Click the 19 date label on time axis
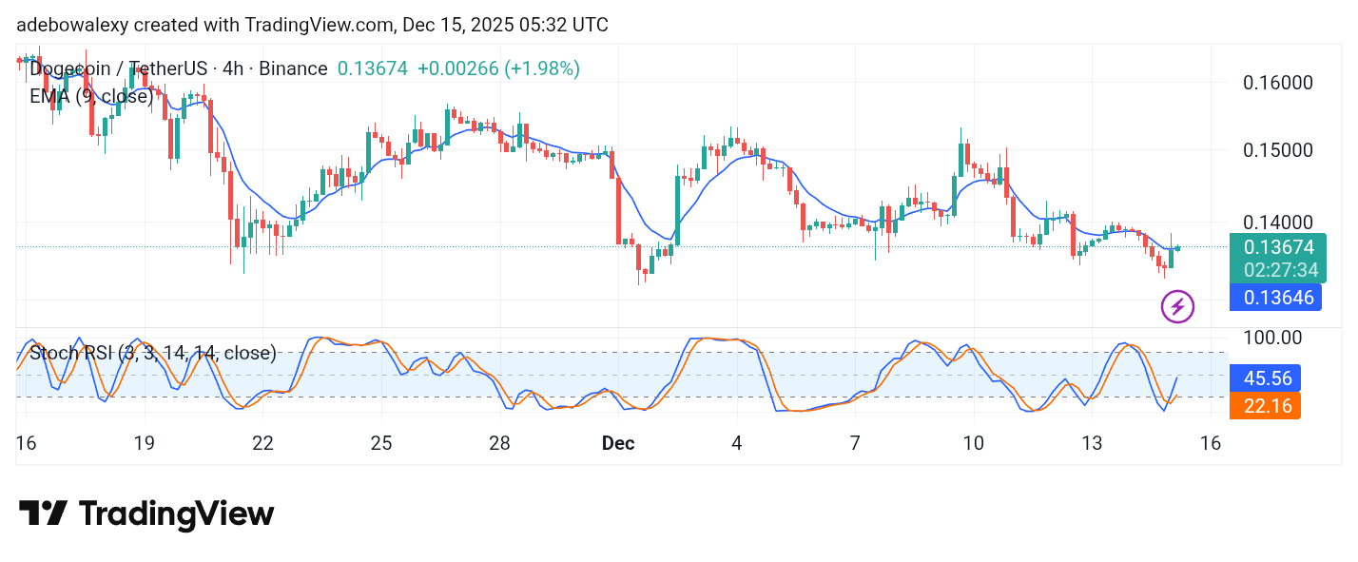 click(x=145, y=443)
